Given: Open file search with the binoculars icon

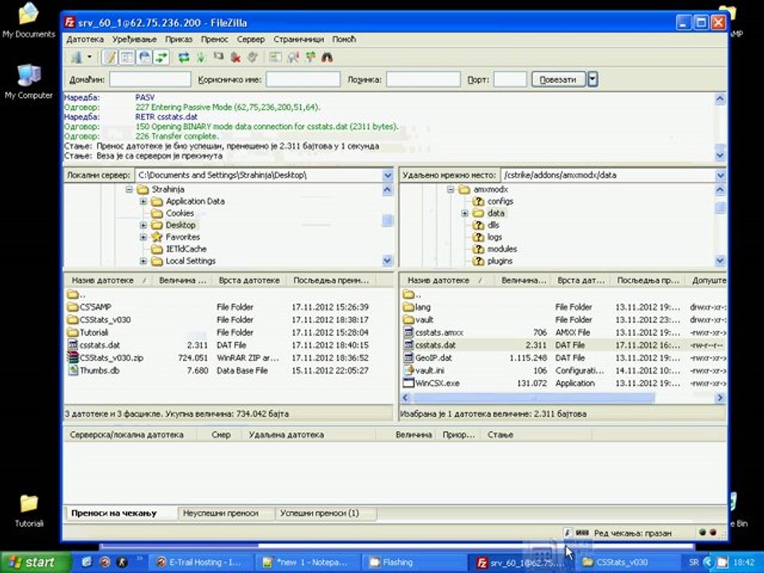Looking at the screenshot, I should pos(327,57).
